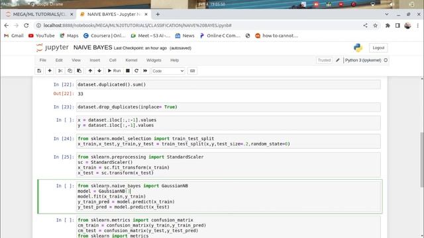Click cell with dataset.duplicated().sum()
This screenshot has height=238, width=424.
click(x=228, y=85)
